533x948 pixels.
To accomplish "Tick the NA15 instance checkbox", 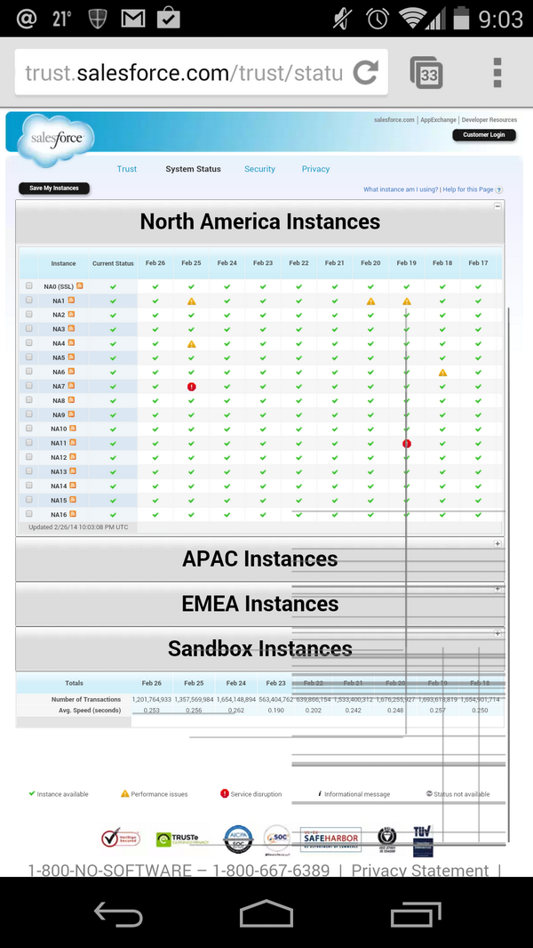I will 29,500.
